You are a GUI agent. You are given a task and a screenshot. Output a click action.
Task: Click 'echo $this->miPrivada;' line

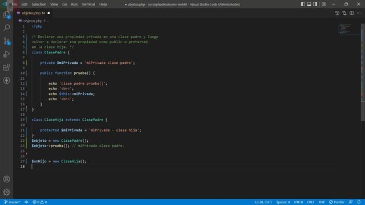click(x=72, y=94)
